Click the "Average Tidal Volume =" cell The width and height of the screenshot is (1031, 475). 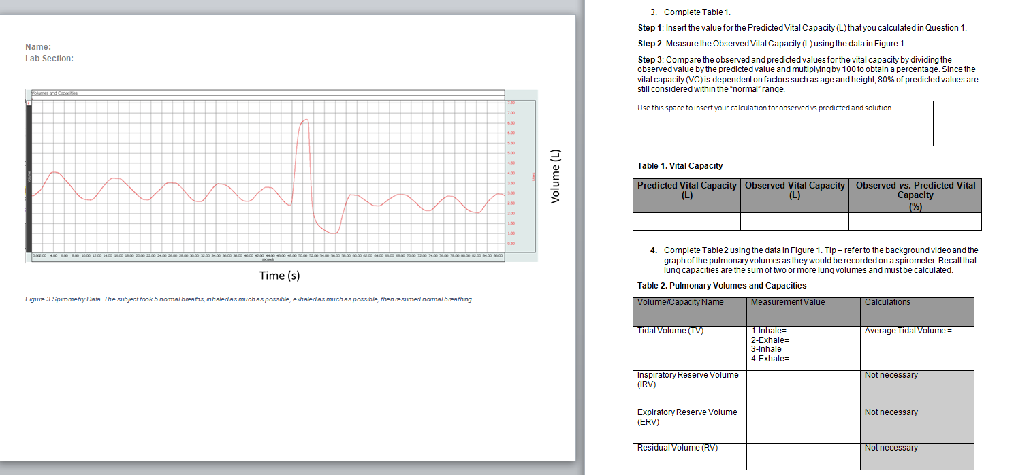coord(917,348)
